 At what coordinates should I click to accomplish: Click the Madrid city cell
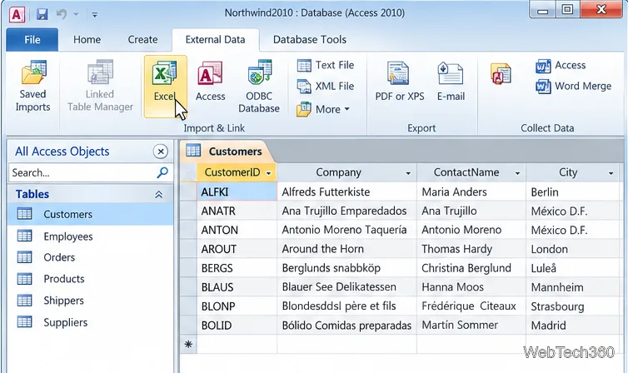(x=572, y=326)
